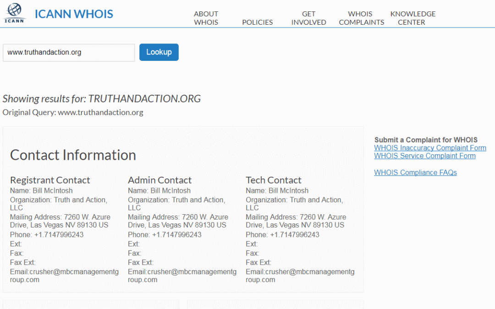
Task: Select Registrant Contact organization text
Action: [59, 204]
